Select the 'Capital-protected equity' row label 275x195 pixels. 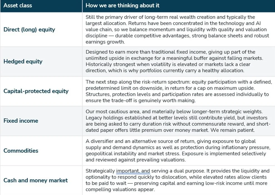click(36, 91)
